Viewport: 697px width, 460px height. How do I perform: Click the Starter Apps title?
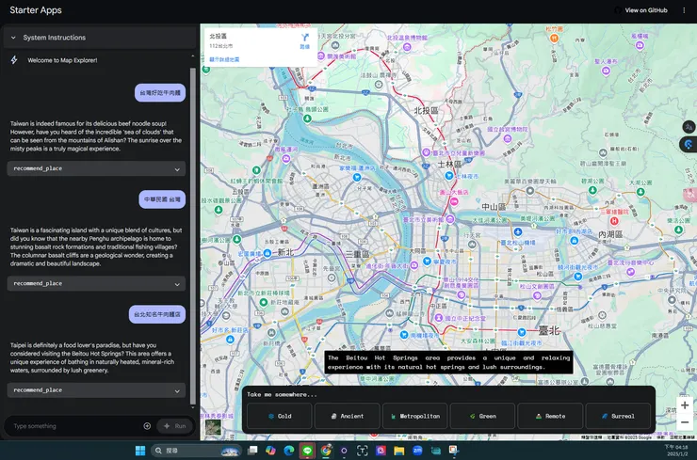click(36, 10)
